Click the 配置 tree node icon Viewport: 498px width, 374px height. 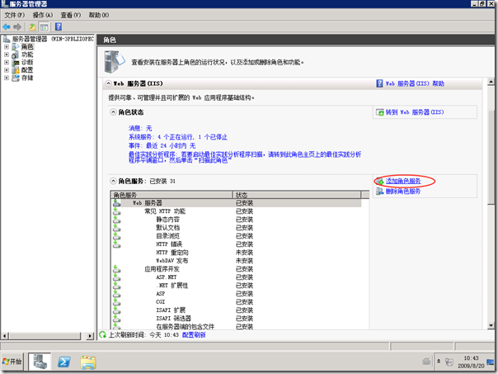tap(15, 70)
